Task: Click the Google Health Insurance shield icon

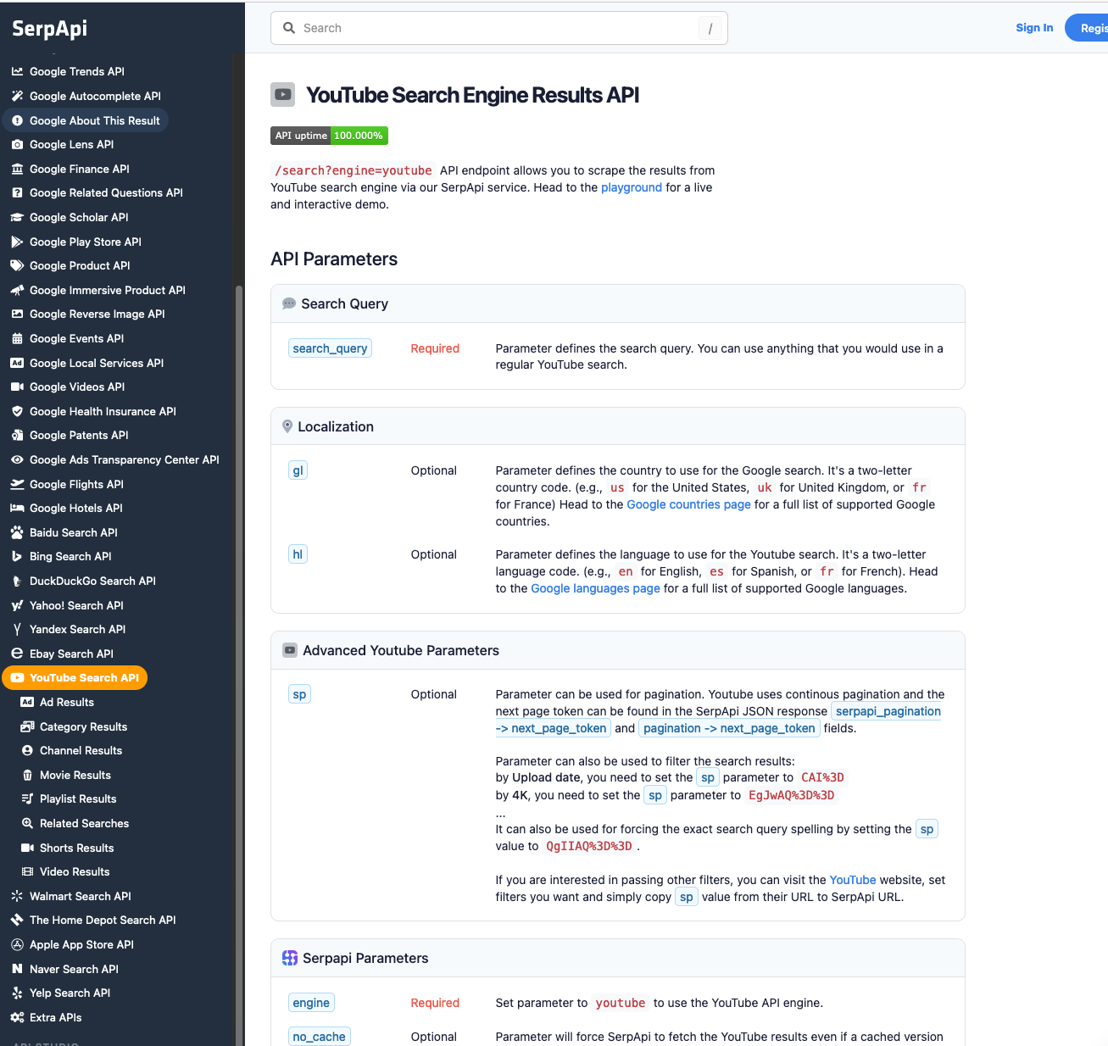Action: coord(17,412)
